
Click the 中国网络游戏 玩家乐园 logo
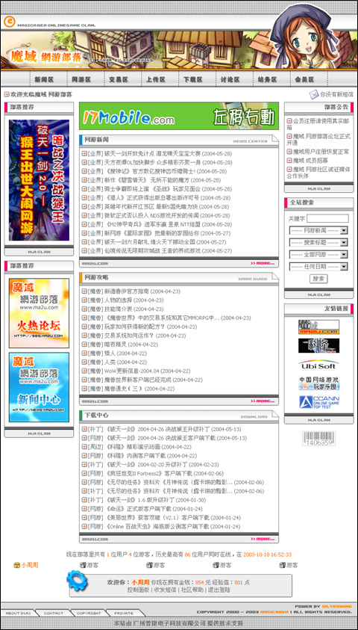(x=318, y=383)
